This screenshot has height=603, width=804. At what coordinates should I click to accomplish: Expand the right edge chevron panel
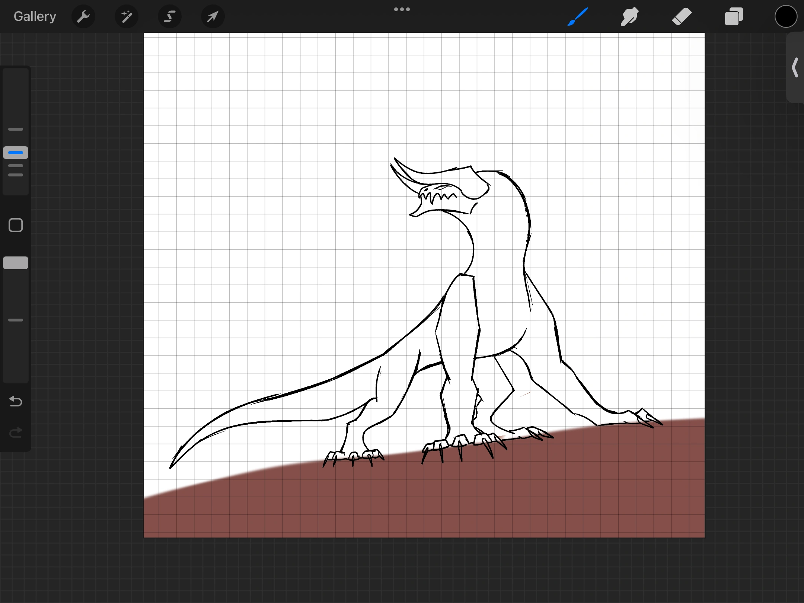tap(795, 67)
